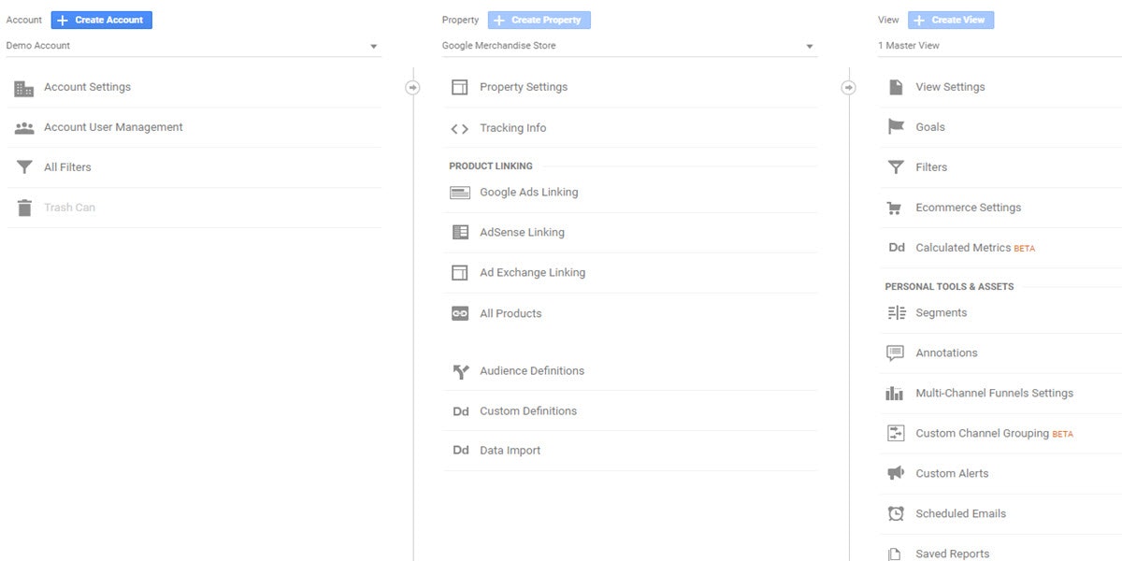The width and height of the screenshot is (1122, 561).
Task: Go to Segments under Personal Tools
Action: (941, 313)
